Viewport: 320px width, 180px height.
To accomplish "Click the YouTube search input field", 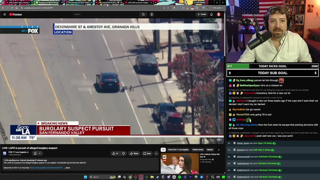I will tap(106, 14).
